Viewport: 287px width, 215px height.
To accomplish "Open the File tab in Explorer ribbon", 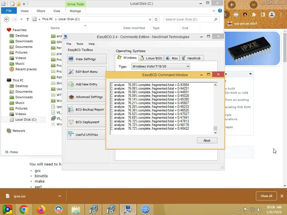I will click(9, 11).
